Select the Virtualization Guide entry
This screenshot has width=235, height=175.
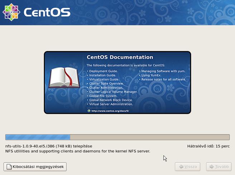point(104,79)
